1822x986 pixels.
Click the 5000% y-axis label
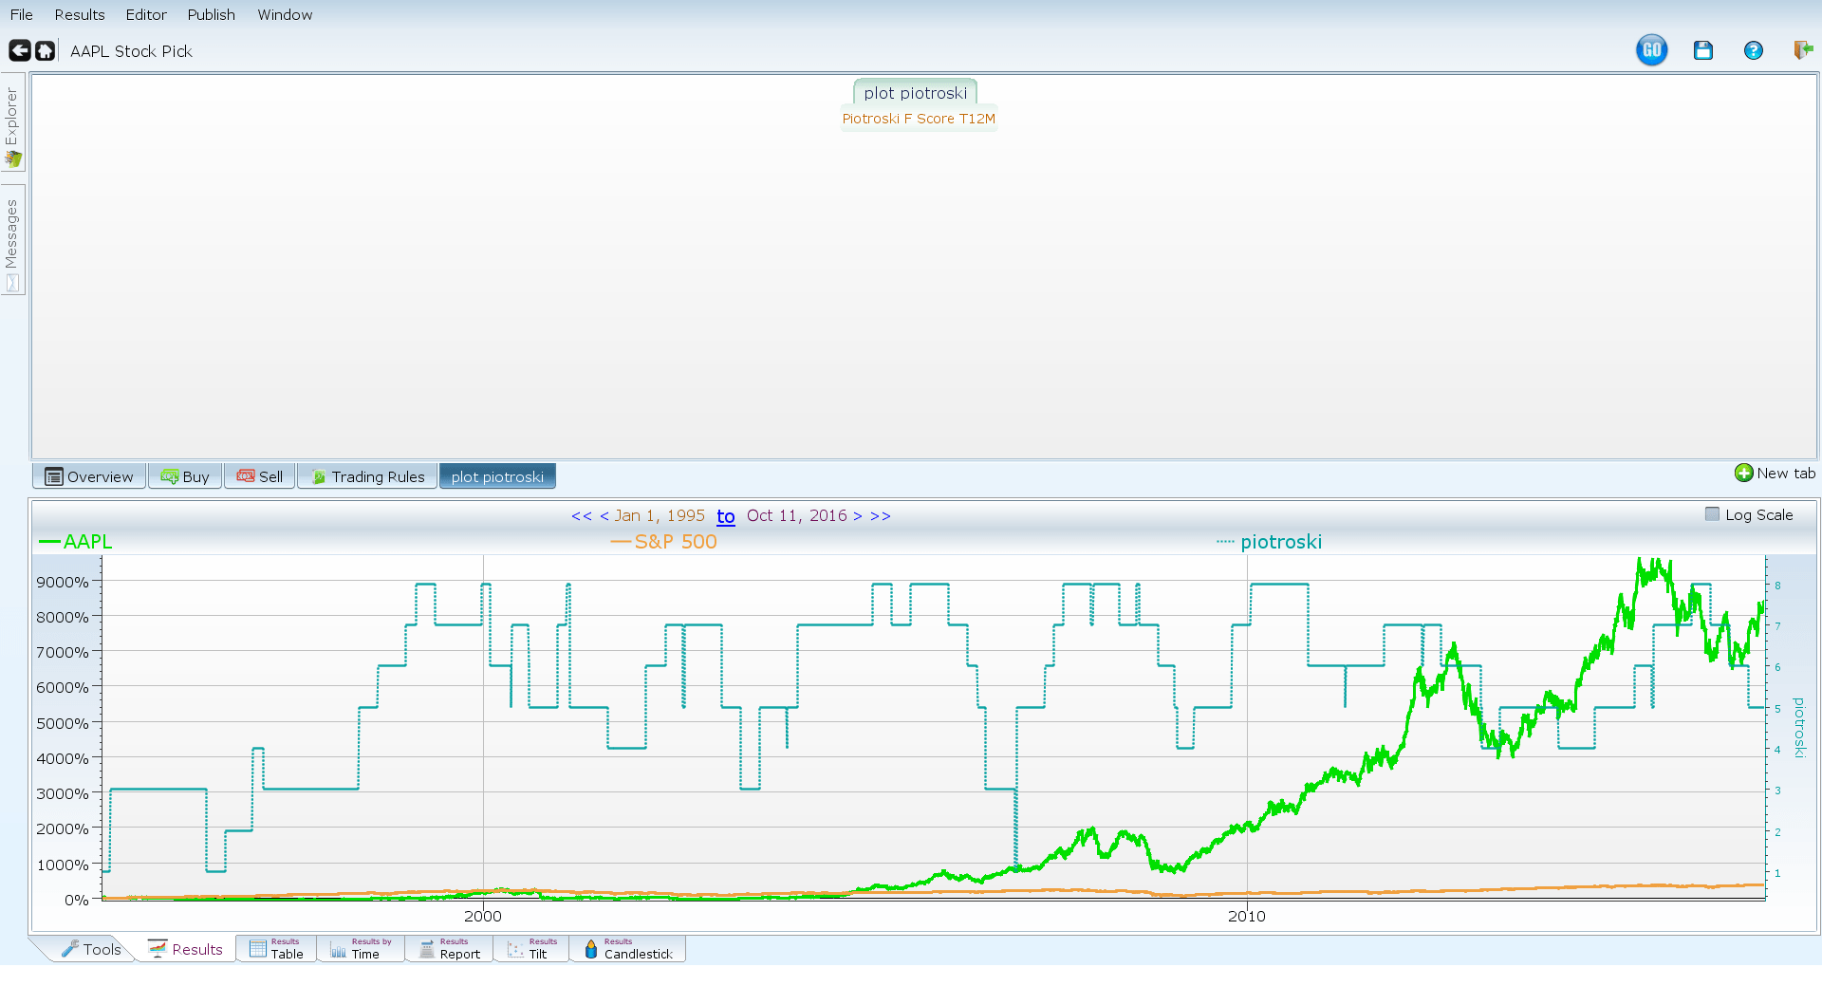click(63, 723)
